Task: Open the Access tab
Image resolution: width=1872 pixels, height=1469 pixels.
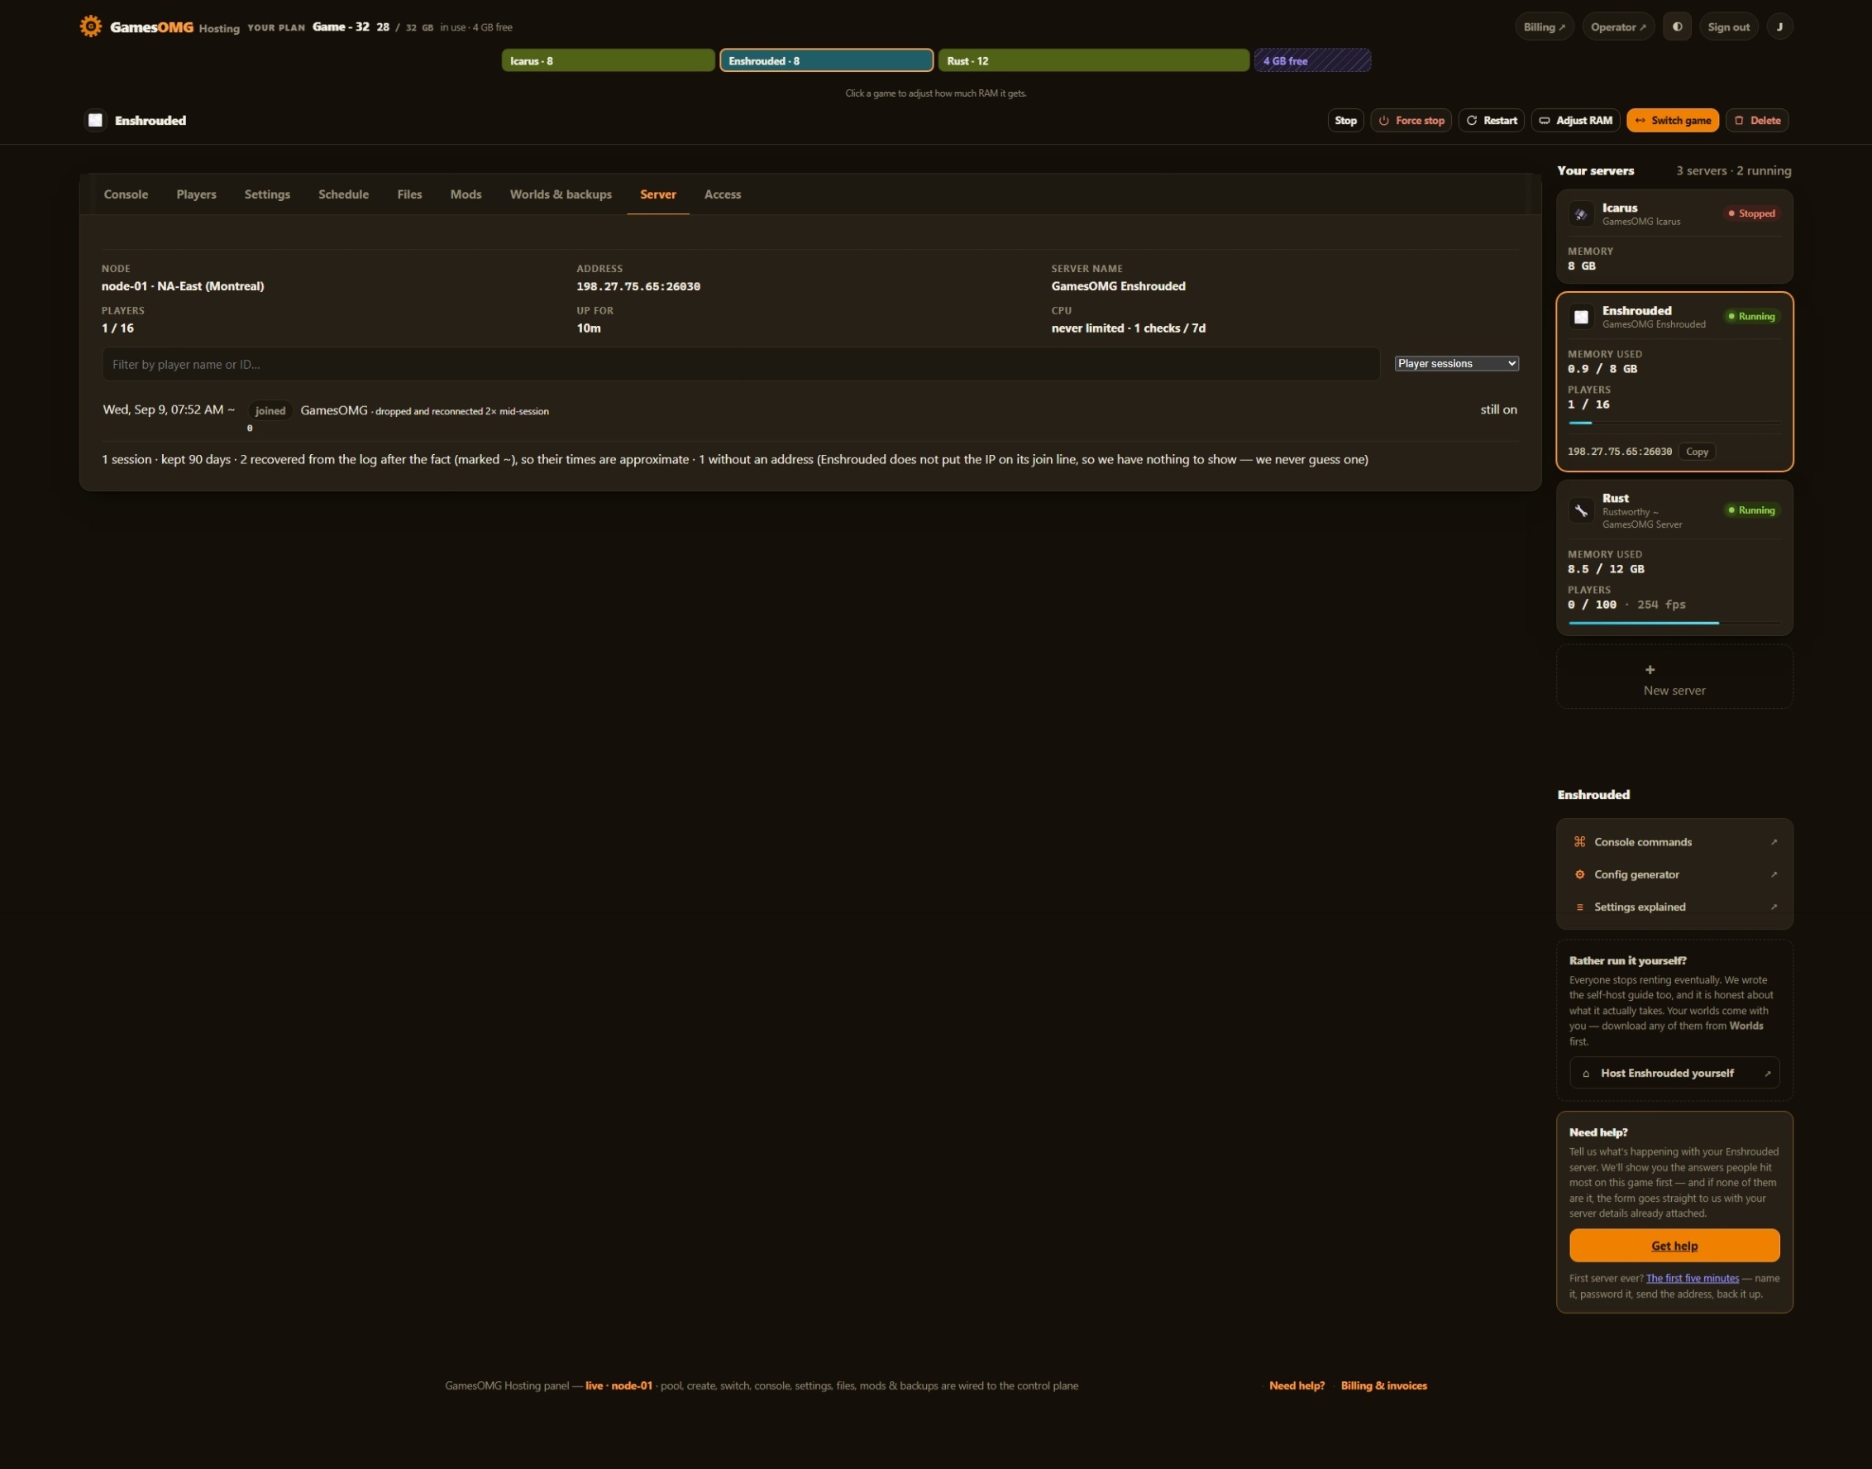Action: pos(723,194)
